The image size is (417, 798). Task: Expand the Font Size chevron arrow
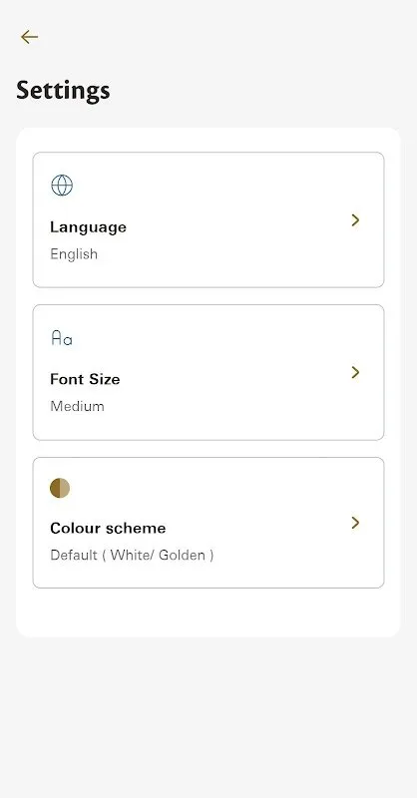tap(355, 372)
